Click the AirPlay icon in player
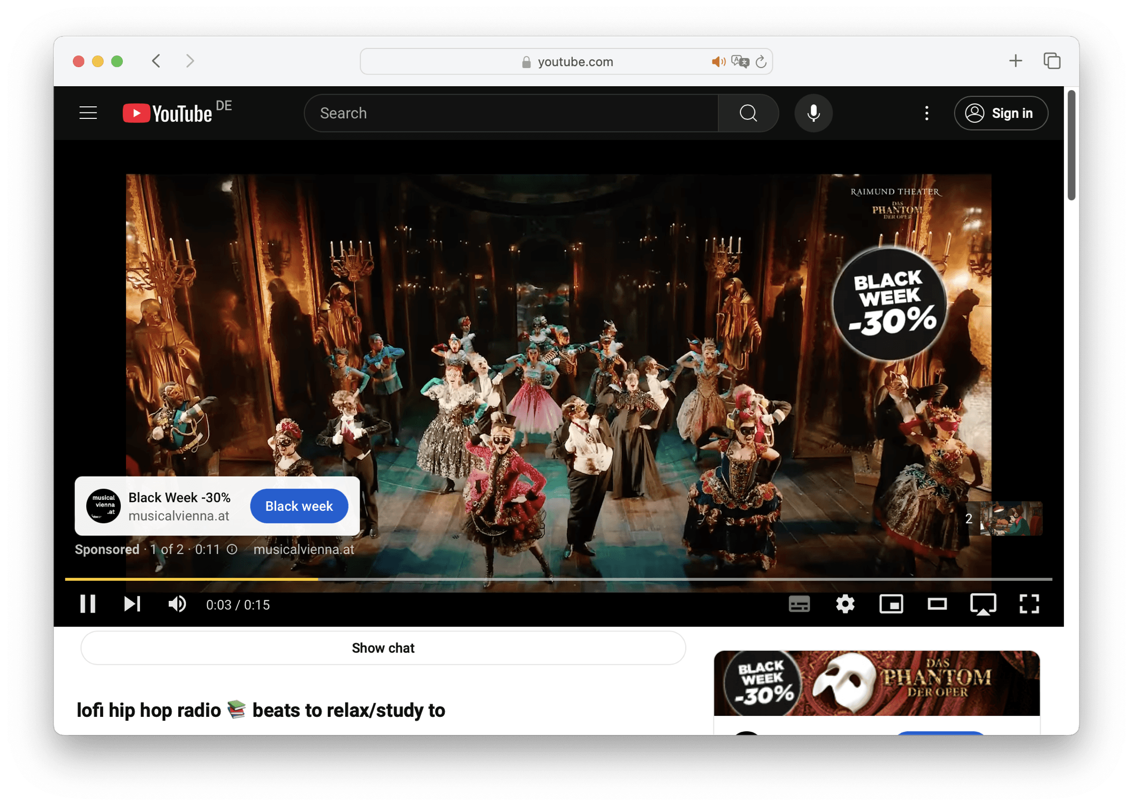 tap(983, 604)
